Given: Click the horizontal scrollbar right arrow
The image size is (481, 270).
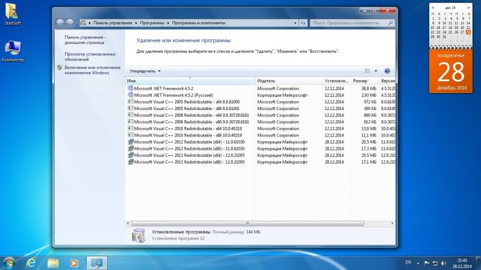Looking at the screenshot, I should tap(393, 223).
